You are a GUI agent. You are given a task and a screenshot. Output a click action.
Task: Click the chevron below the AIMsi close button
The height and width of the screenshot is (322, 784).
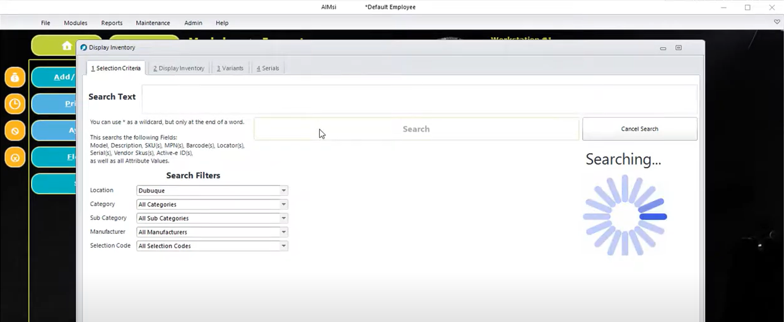coord(777,22)
